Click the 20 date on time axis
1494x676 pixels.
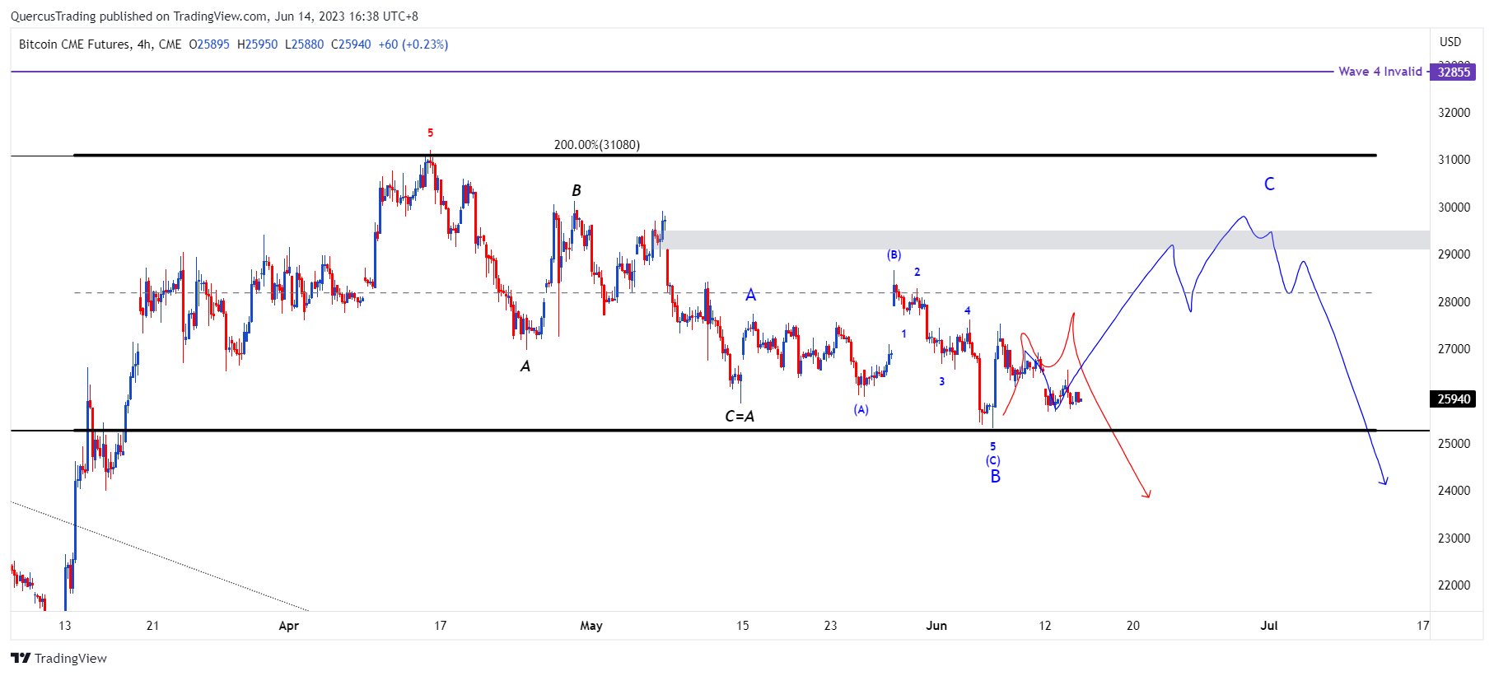[x=1133, y=626]
